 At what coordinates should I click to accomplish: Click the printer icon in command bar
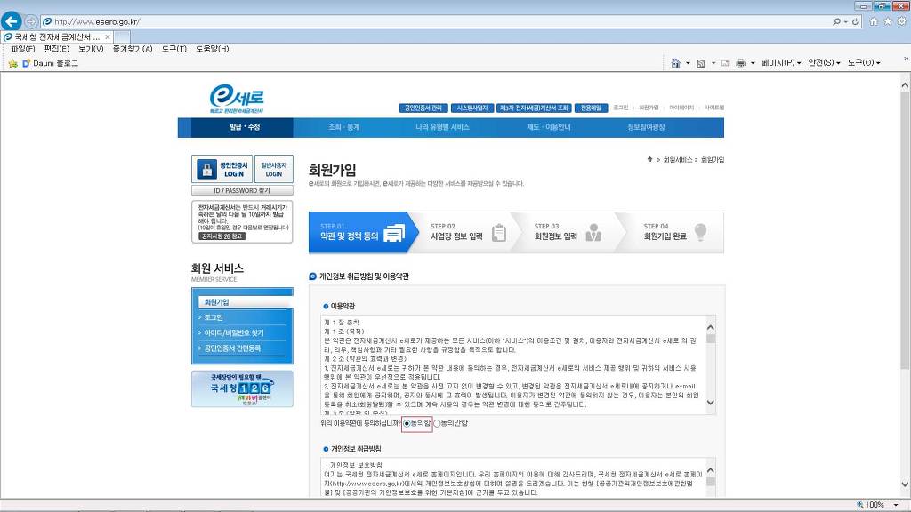[740, 63]
